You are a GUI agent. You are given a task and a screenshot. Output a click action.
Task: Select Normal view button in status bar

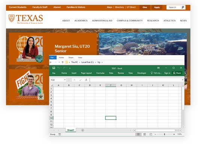click(138, 134)
